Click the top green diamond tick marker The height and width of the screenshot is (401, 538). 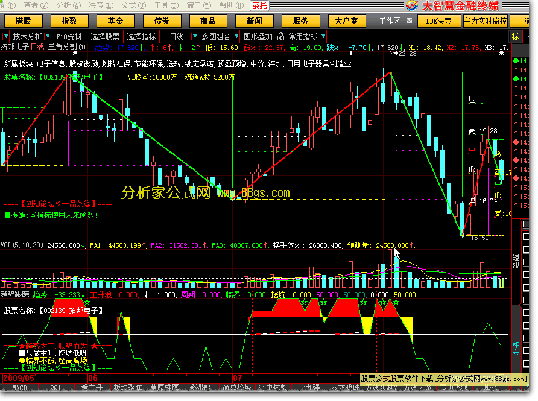coord(516,61)
